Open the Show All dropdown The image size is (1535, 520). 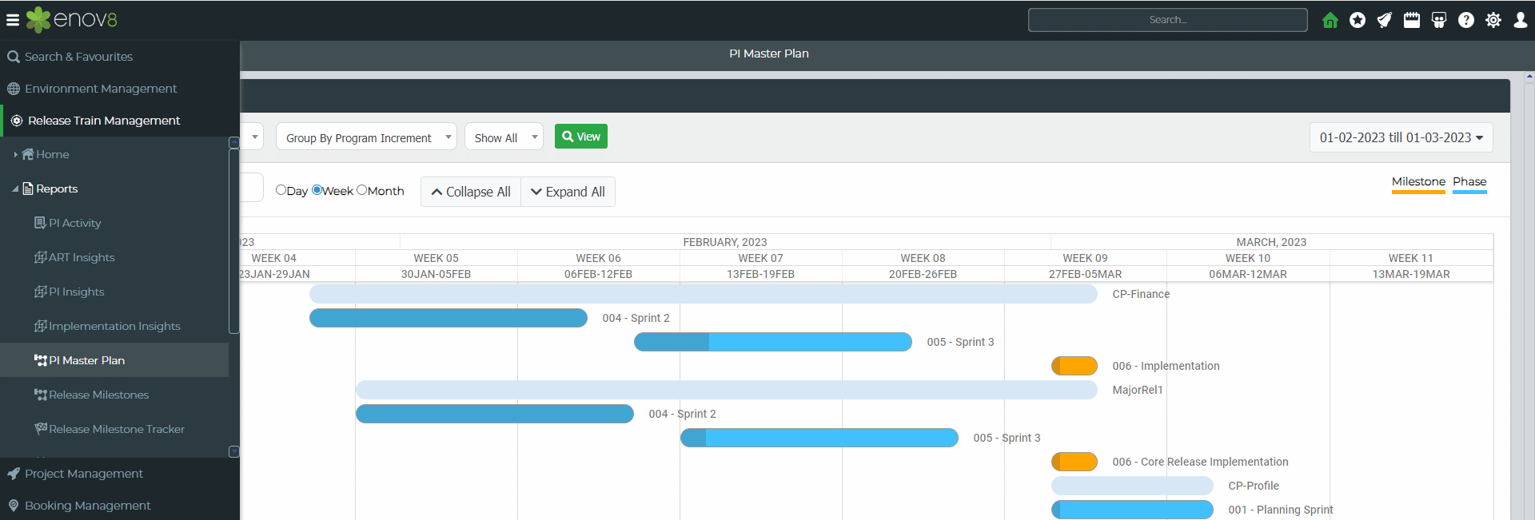pos(504,137)
